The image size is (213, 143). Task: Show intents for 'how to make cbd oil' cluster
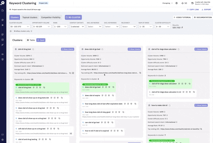click(201, 105)
